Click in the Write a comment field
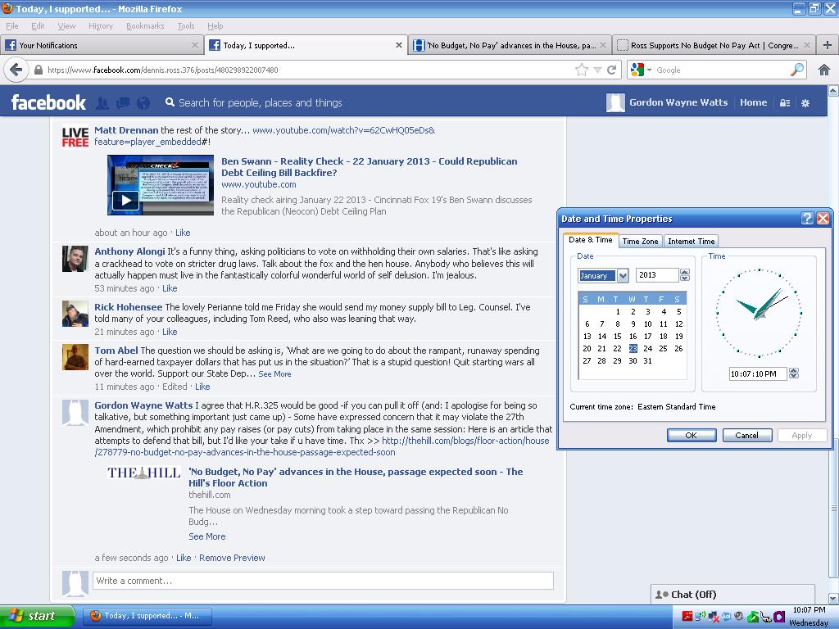The width and height of the screenshot is (839, 629). pyautogui.click(x=323, y=581)
